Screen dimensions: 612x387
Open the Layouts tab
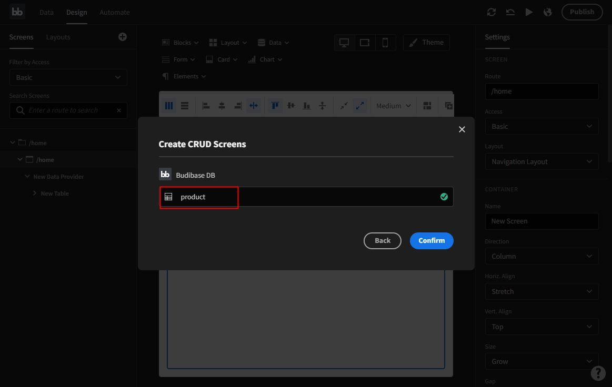point(58,37)
